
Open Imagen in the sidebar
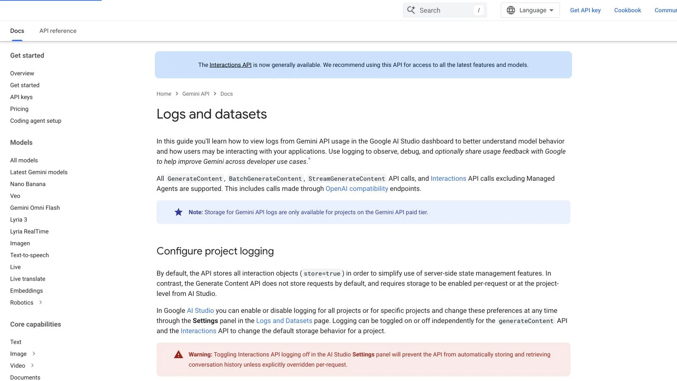coord(20,243)
